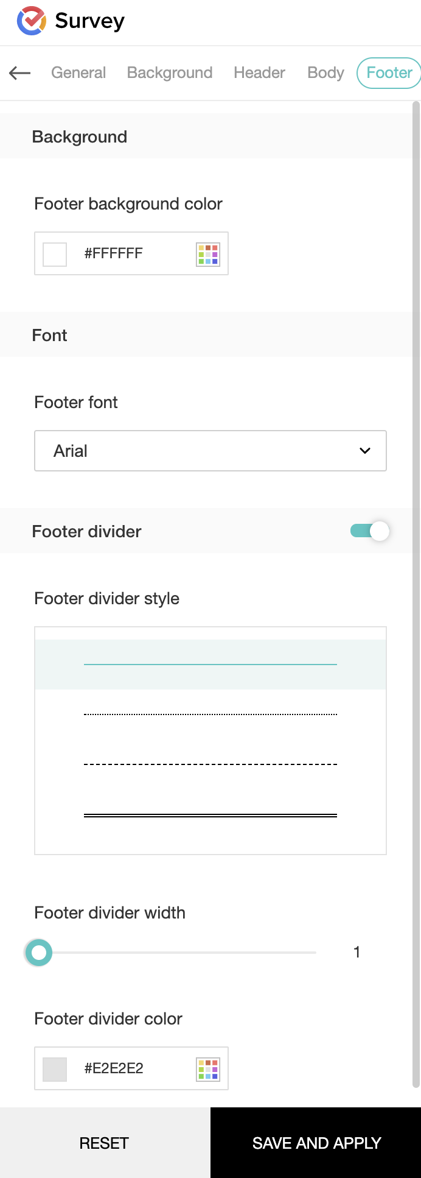Viewport: 421px width, 1178px height.
Task: Switch to the General tab
Action: click(x=78, y=73)
